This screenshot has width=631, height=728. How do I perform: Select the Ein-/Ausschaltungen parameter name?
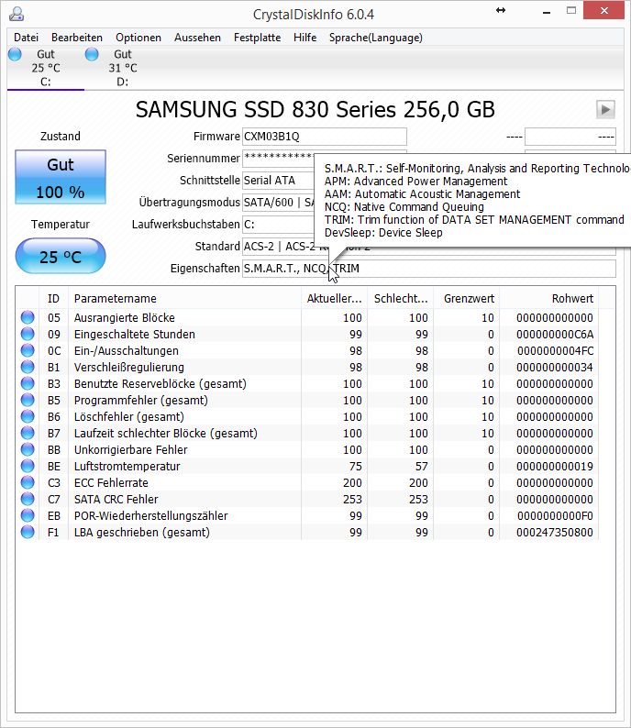click(x=127, y=351)
